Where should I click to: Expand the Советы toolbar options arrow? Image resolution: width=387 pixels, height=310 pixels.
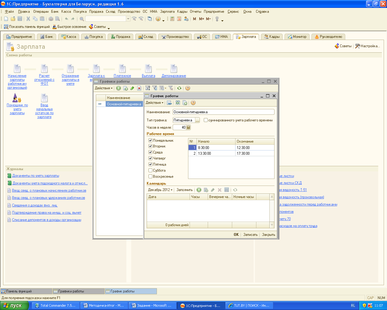109,28
